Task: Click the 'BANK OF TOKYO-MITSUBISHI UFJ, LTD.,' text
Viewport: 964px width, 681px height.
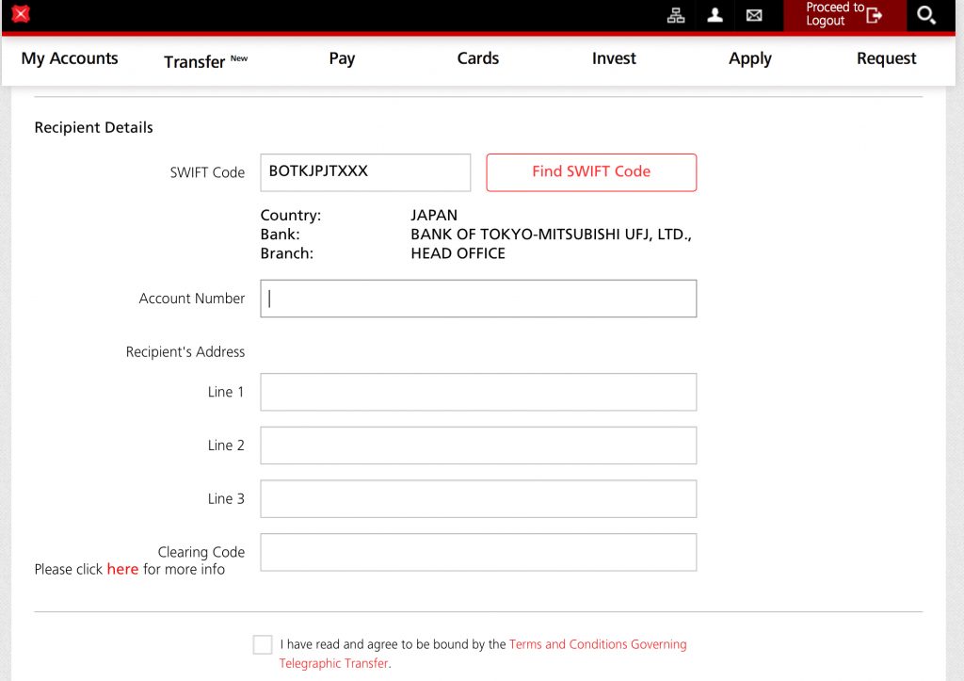Action: pos(551,235)
